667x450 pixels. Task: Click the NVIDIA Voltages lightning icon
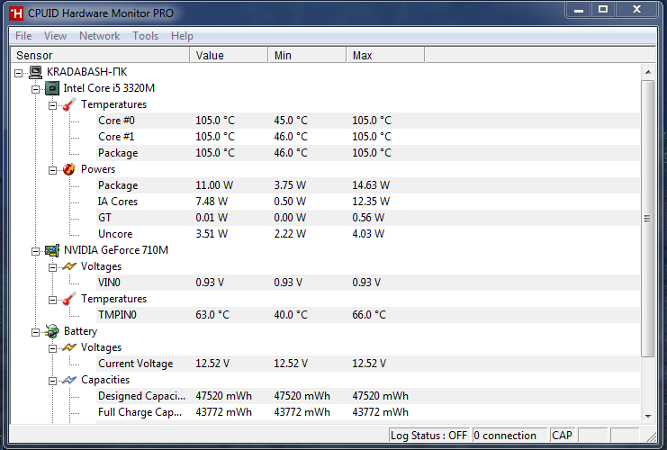(x=69, y=266)
